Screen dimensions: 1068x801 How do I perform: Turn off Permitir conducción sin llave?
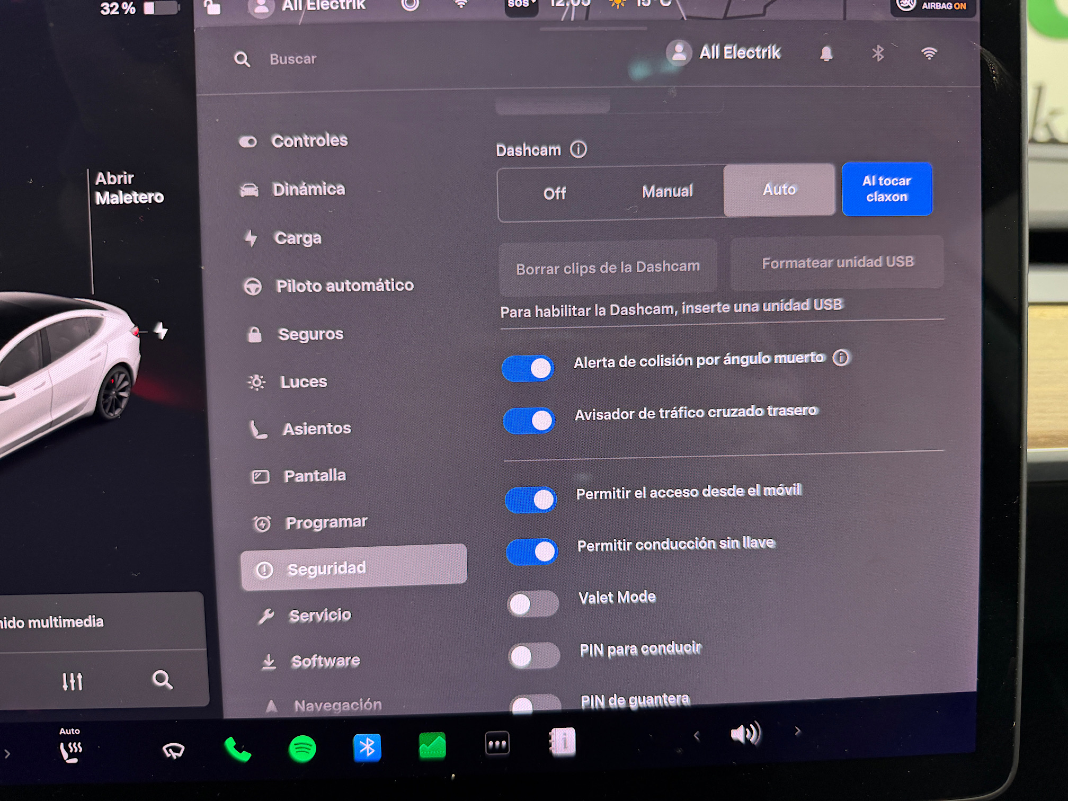532,552
